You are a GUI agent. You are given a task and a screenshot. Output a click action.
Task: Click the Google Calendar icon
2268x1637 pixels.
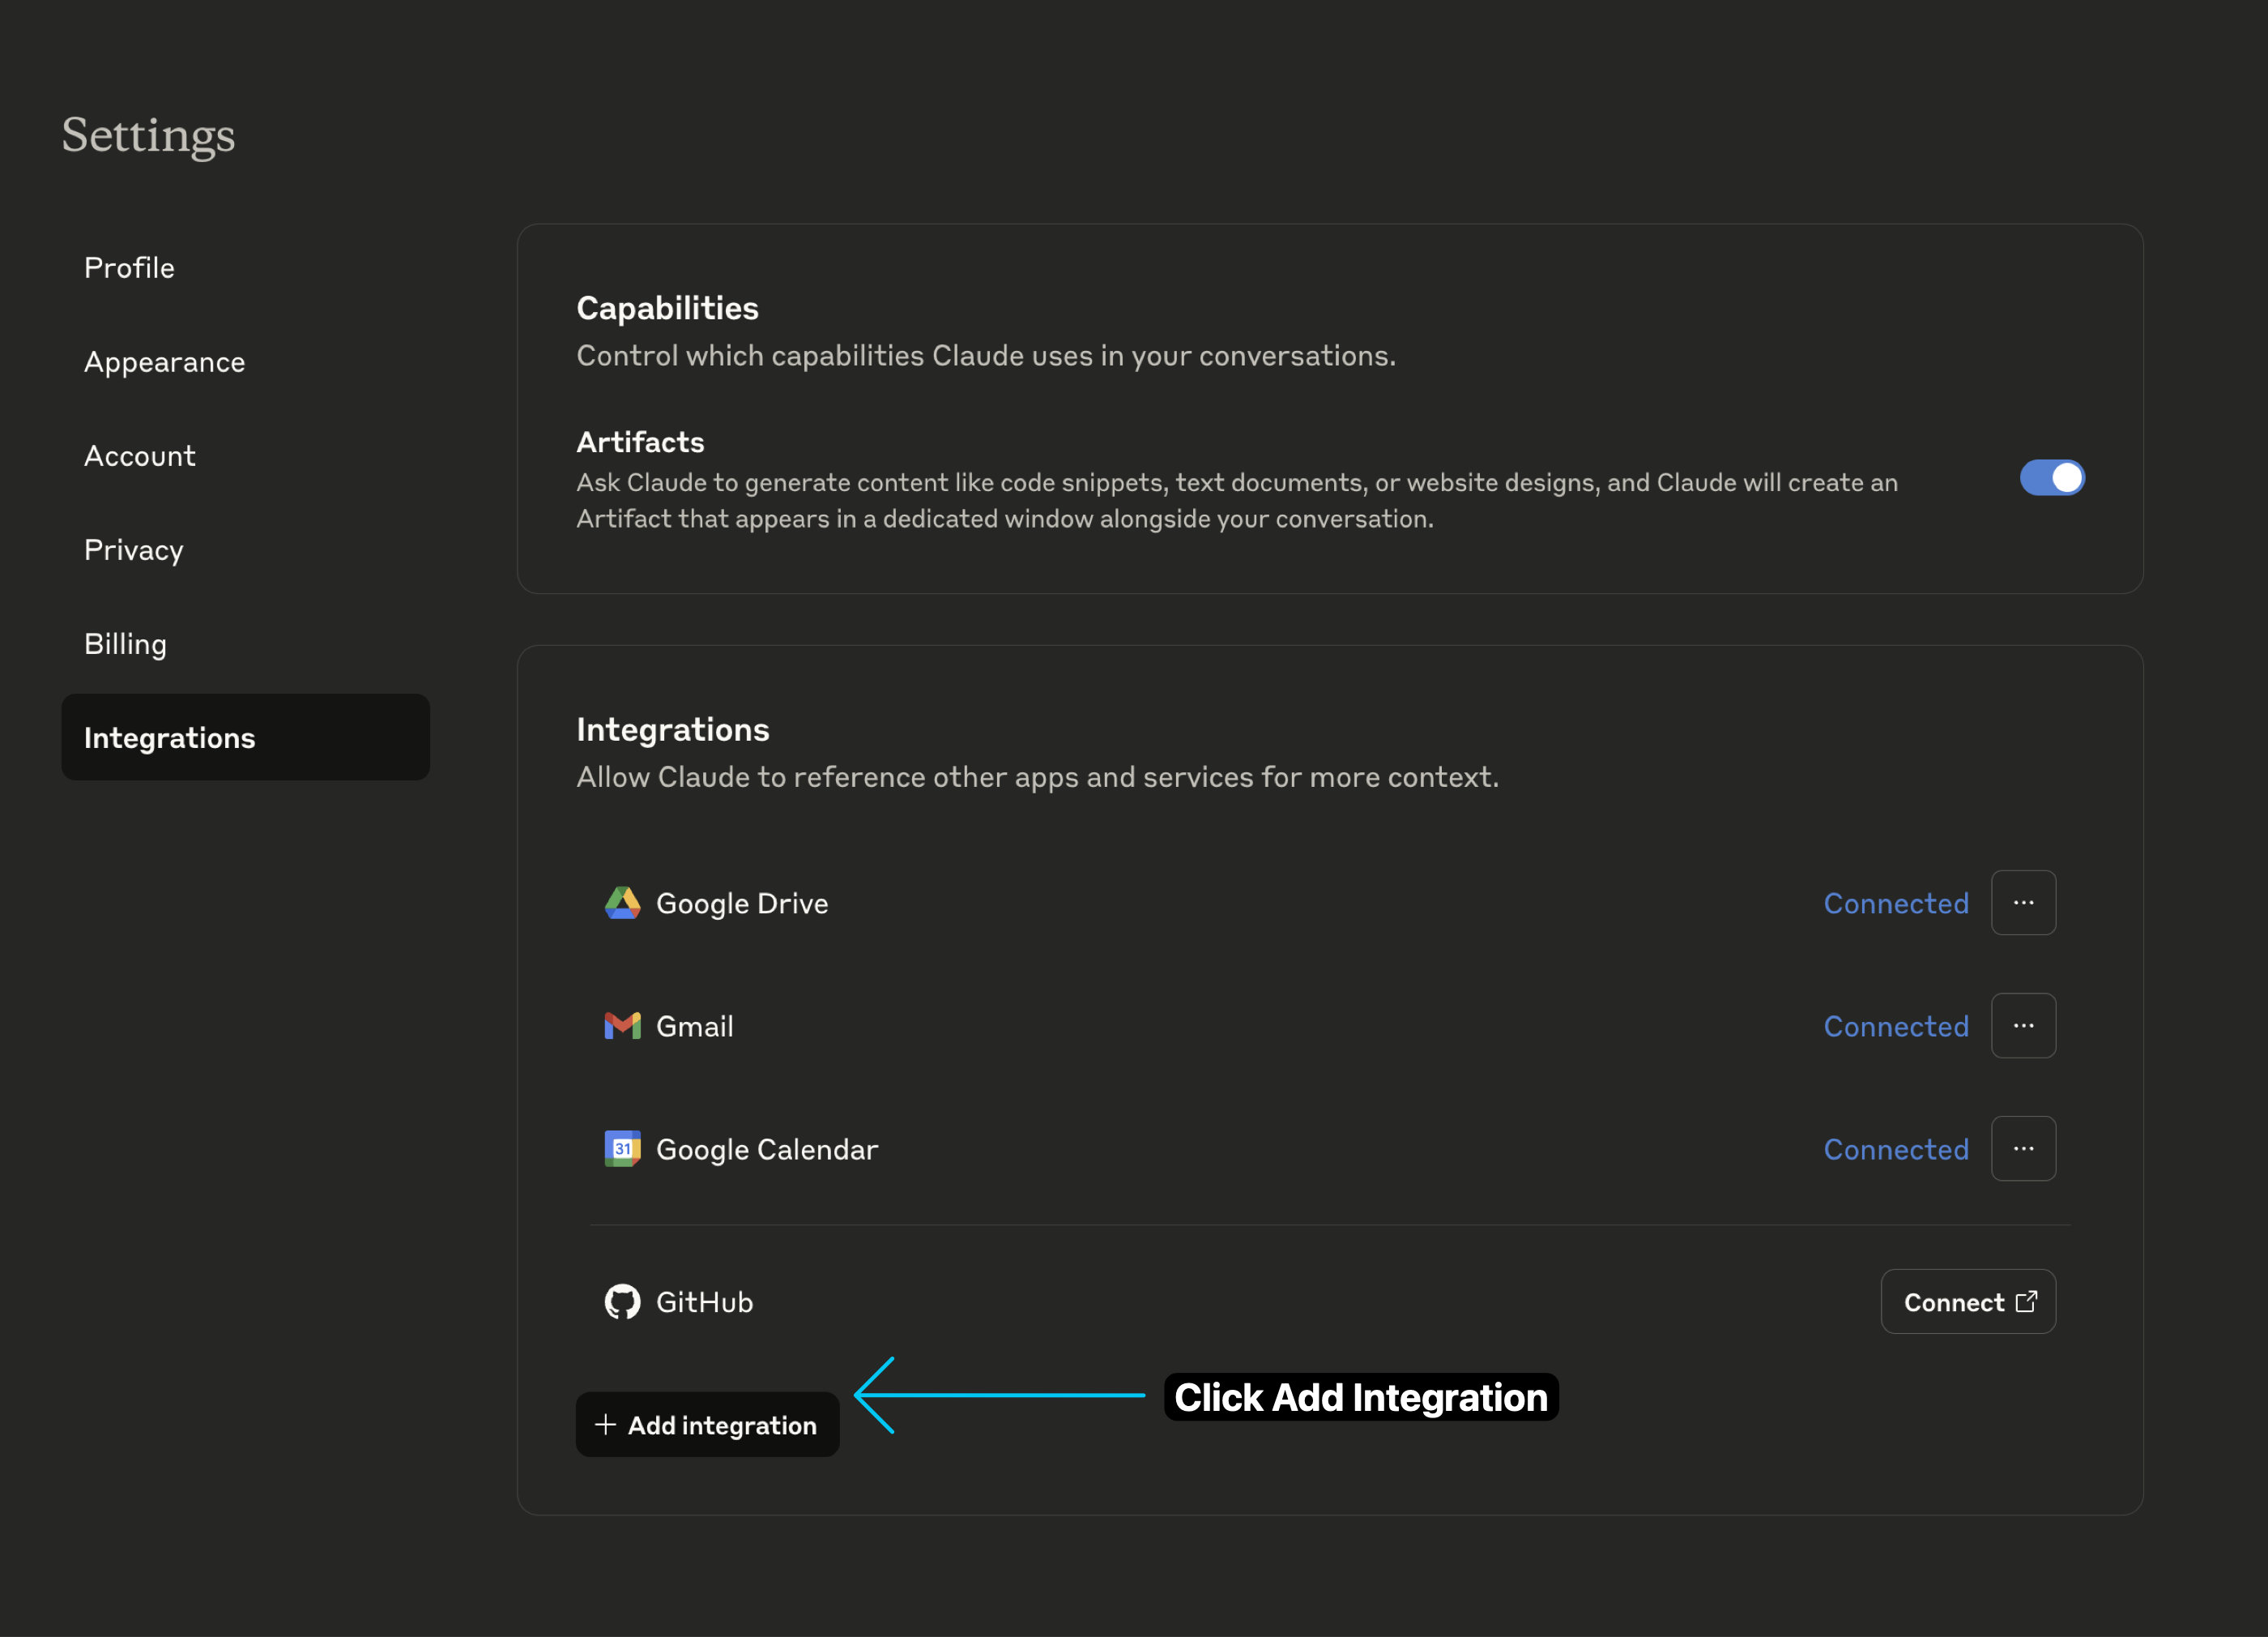pos(622,1148)
